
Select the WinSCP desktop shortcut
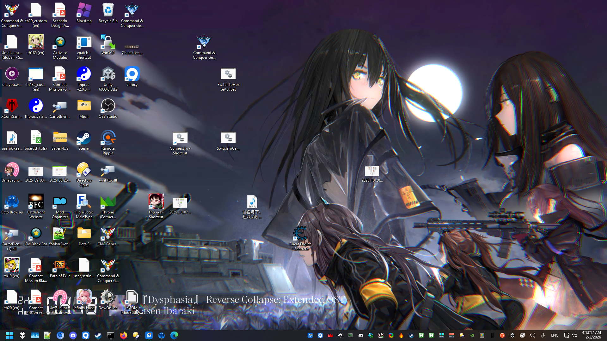[108, 42]
